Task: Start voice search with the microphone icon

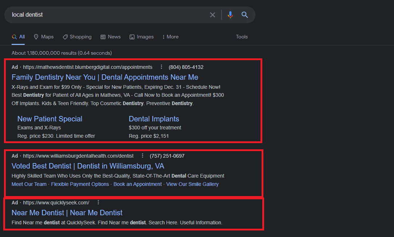Action: (230, 15)
